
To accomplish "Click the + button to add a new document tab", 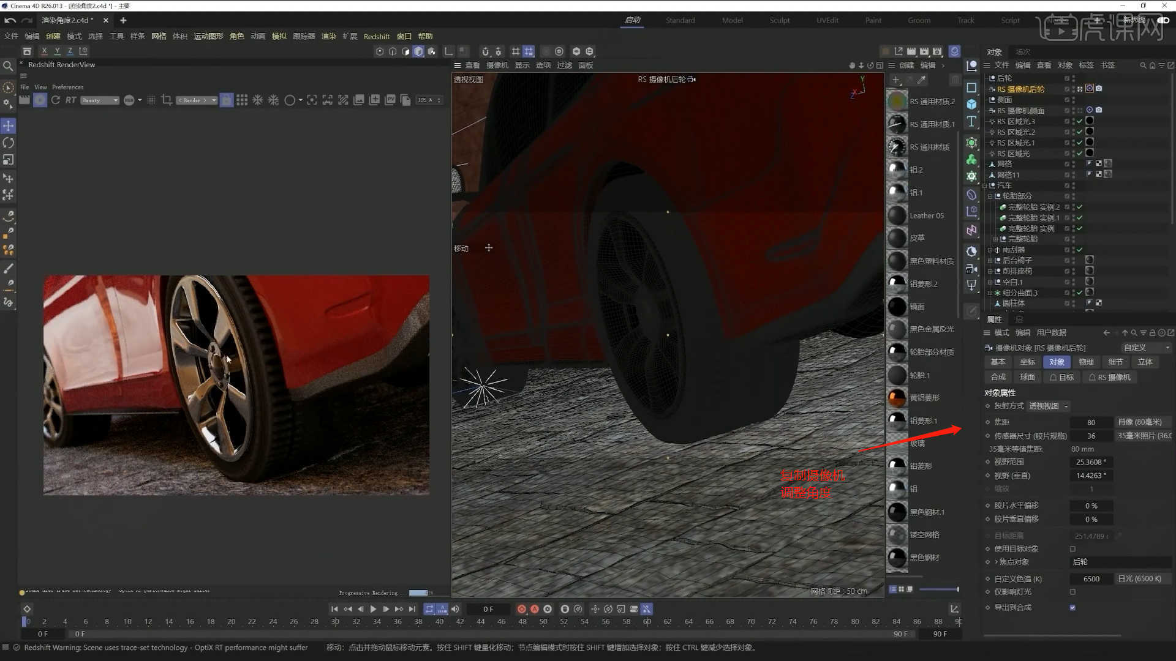I will (x=123, y=20).
